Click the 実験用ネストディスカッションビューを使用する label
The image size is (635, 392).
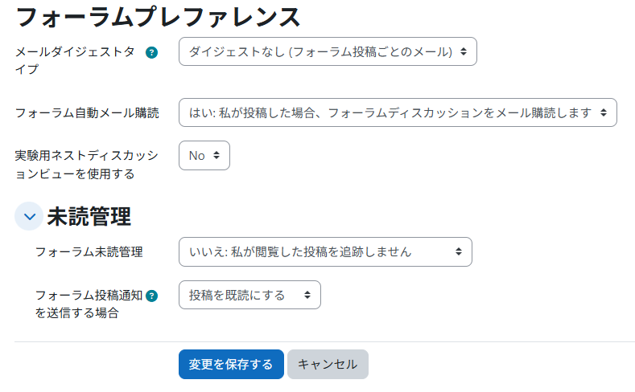(x=87, y=163)
